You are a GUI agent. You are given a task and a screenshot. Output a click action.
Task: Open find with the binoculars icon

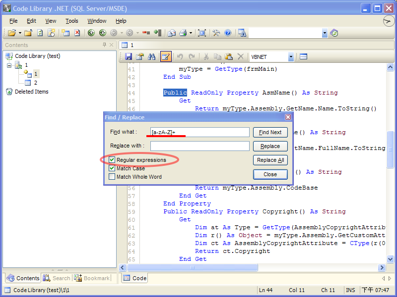pyautogui.click(x=151, y=56)
